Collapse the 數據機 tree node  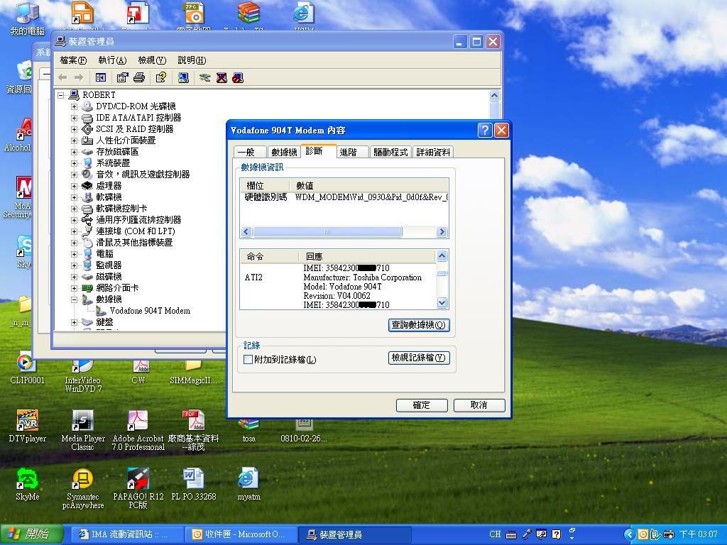point(74,299)
